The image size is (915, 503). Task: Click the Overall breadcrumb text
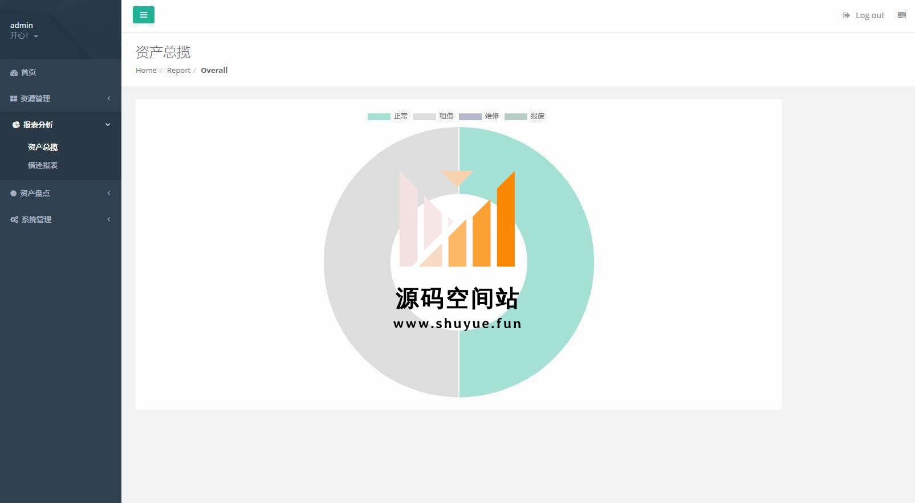coord(214,70)
